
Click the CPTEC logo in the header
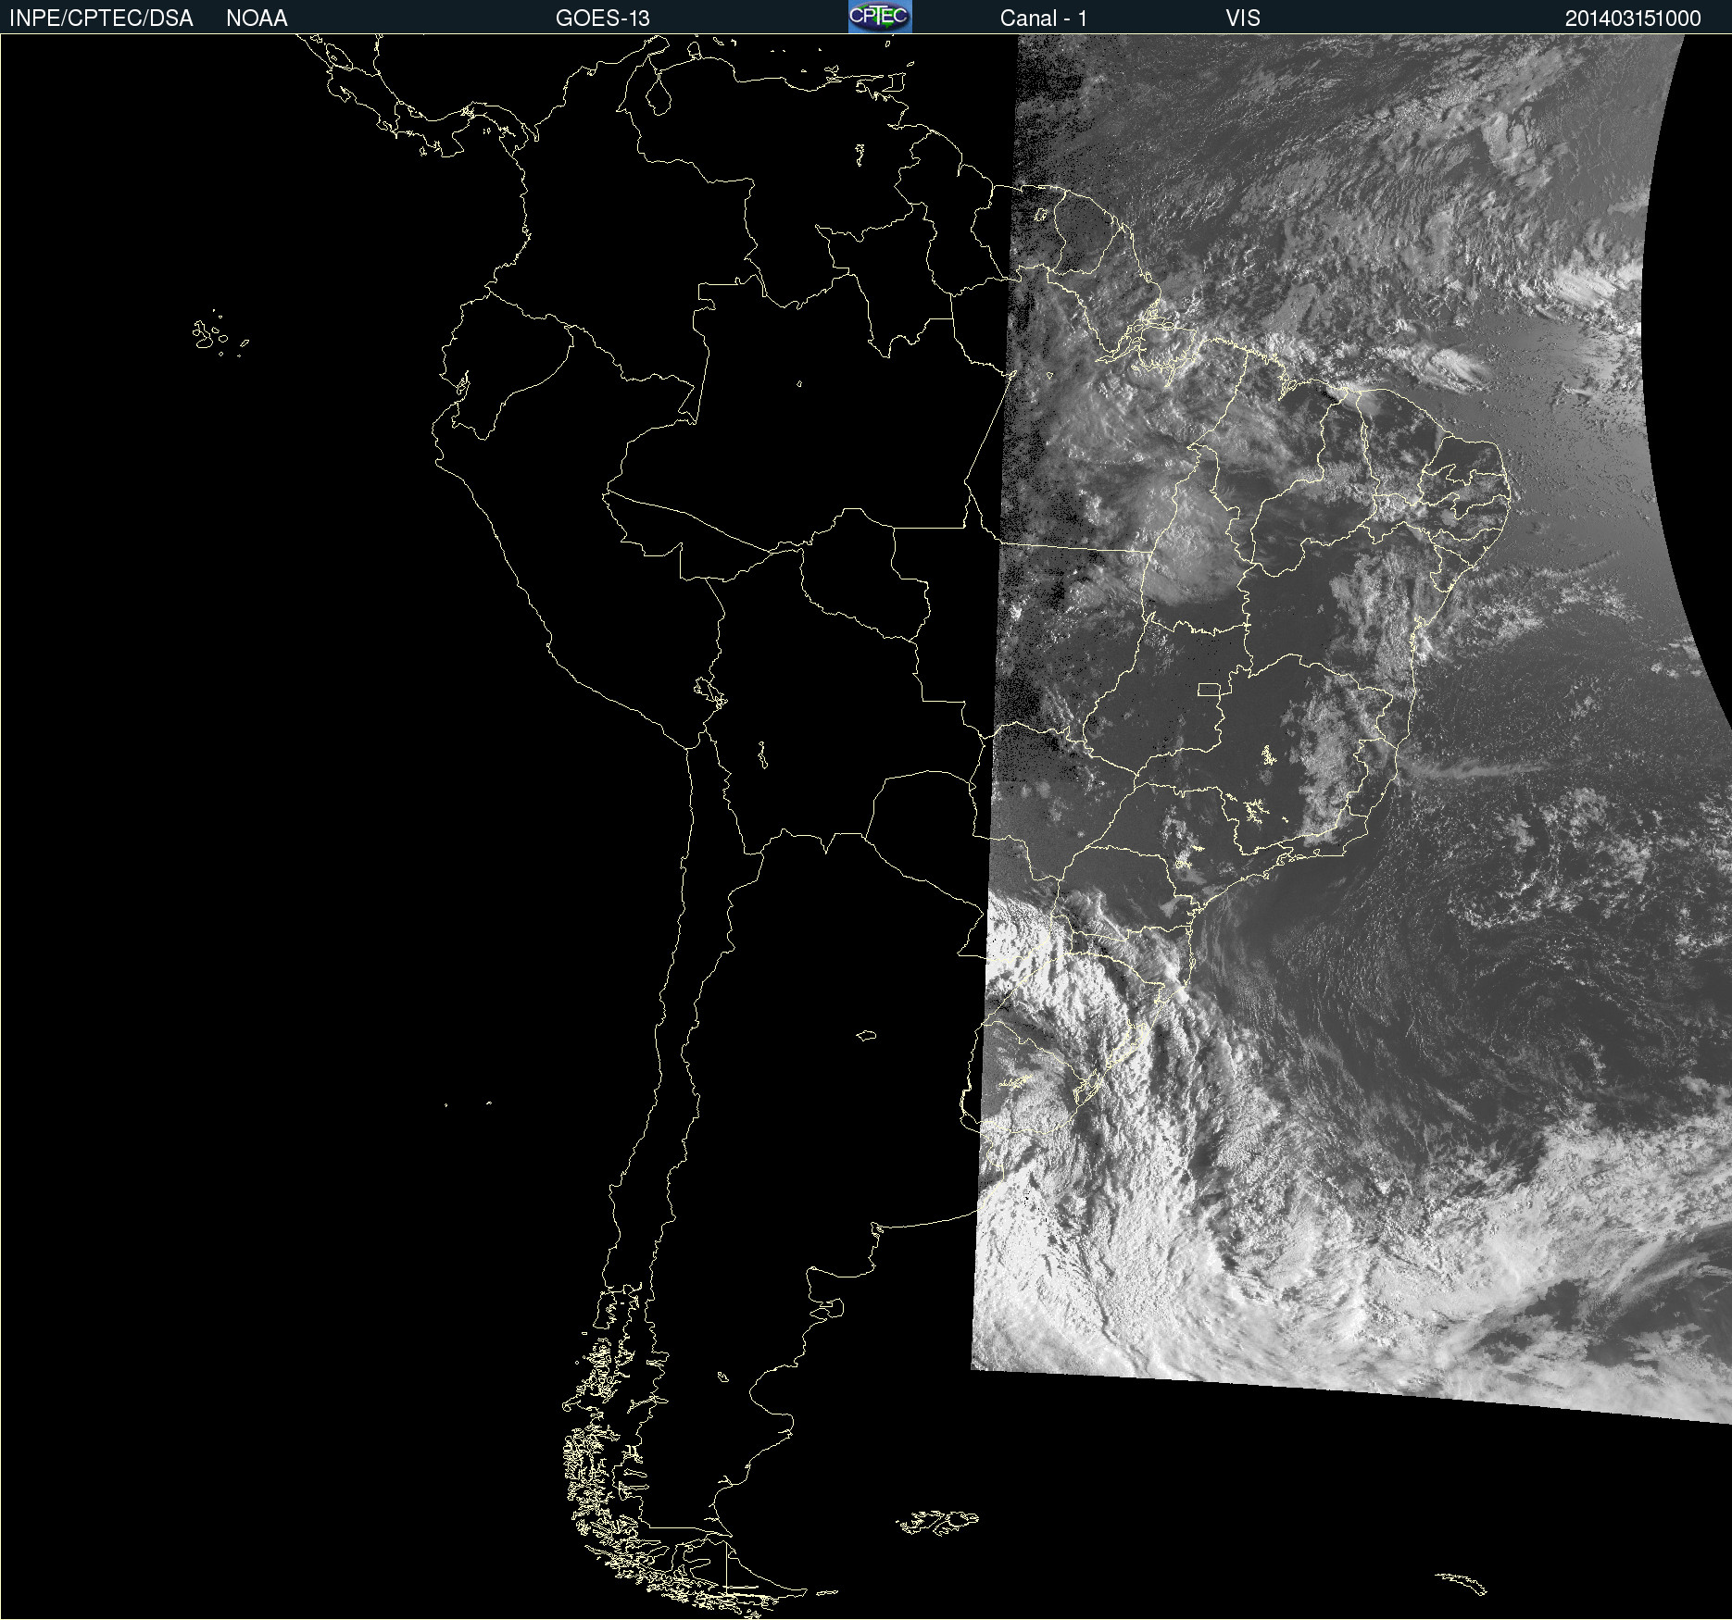[x=880, y=17]
